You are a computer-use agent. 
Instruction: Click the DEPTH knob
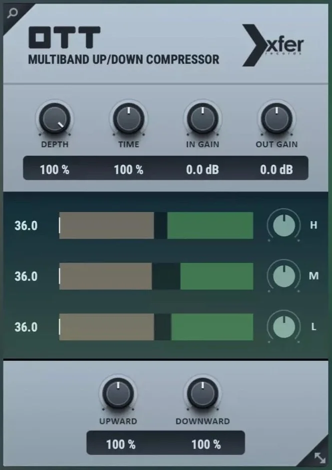[x=54, y=119]
